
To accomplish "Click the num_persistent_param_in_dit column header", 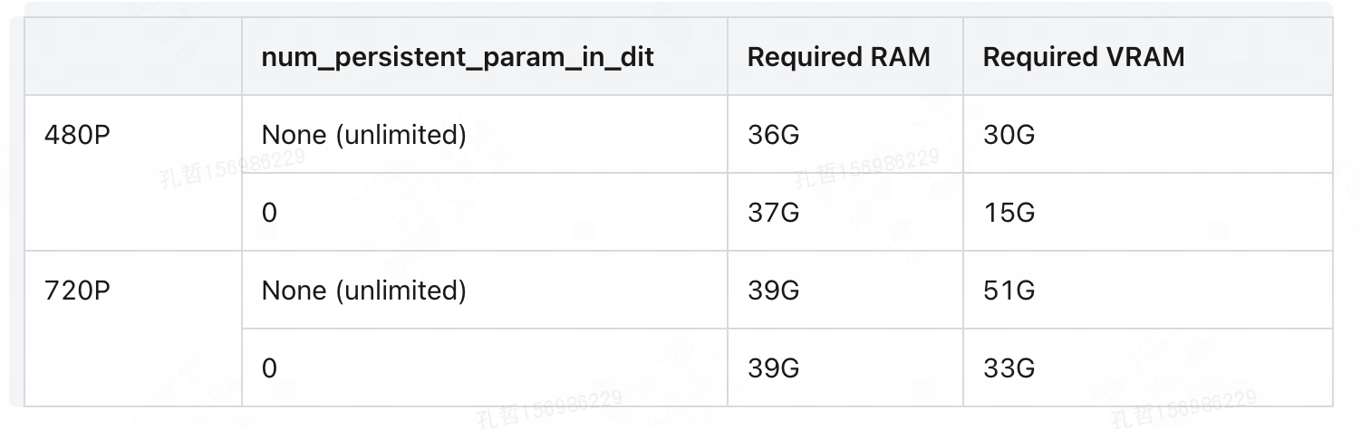I will (x=457, y=57).
